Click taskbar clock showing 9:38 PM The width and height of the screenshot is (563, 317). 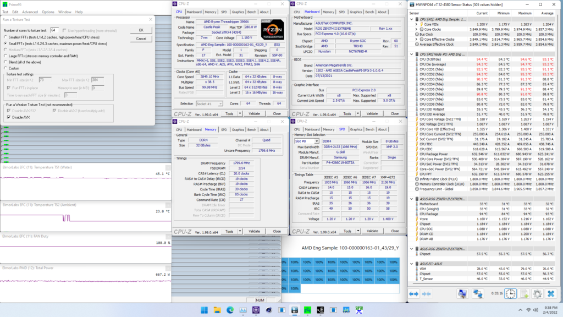551,308
